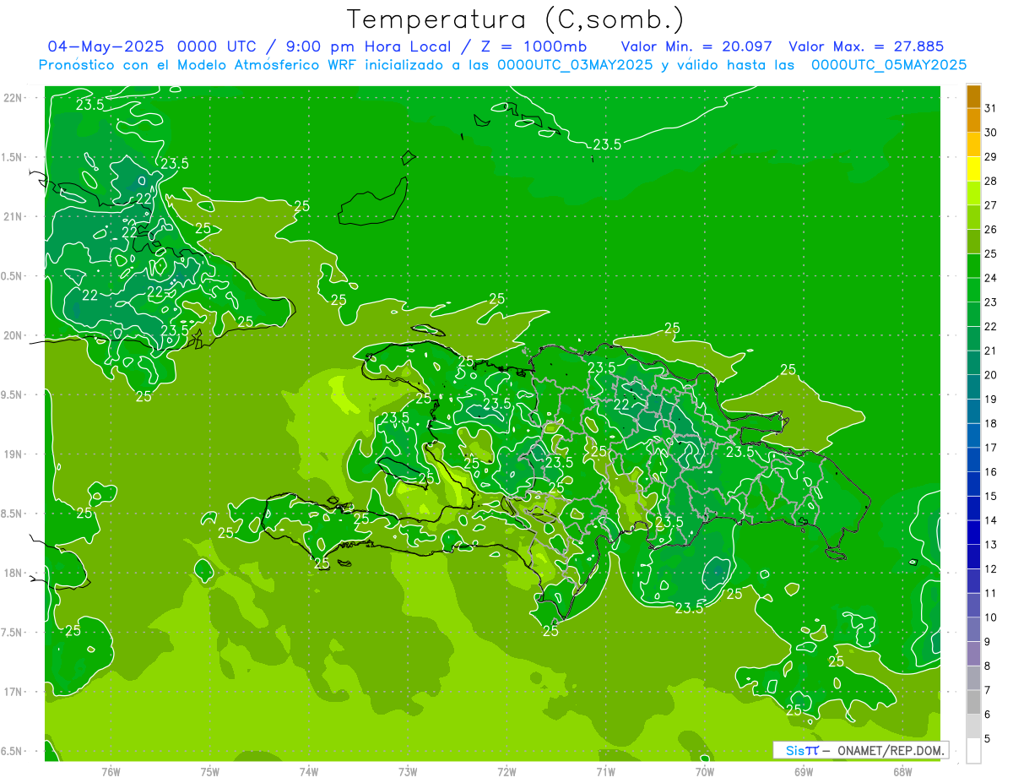Click the "19N" latitude axis label
This screenshot has width=1013, height=783.
pyautogui.click(x=14, y=454)
